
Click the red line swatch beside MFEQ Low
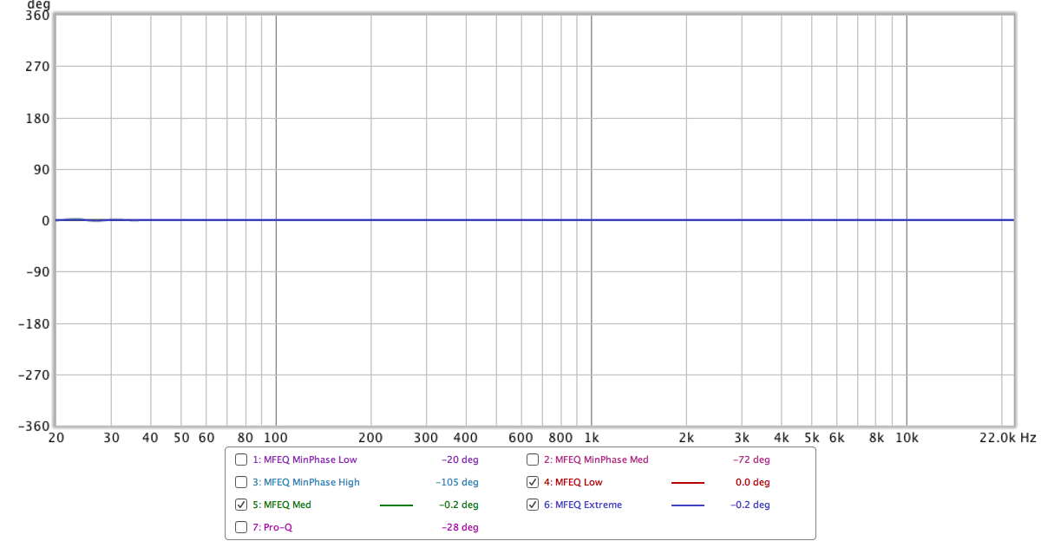[686, 482]
